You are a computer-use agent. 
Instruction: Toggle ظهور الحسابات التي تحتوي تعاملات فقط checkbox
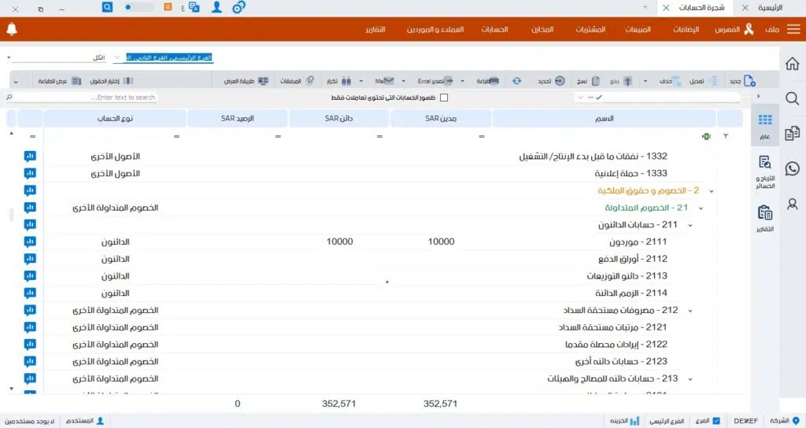[444, 97]
